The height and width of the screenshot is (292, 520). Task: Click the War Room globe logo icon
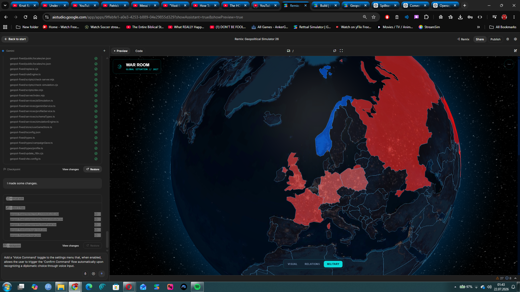[x=120, y=67]
